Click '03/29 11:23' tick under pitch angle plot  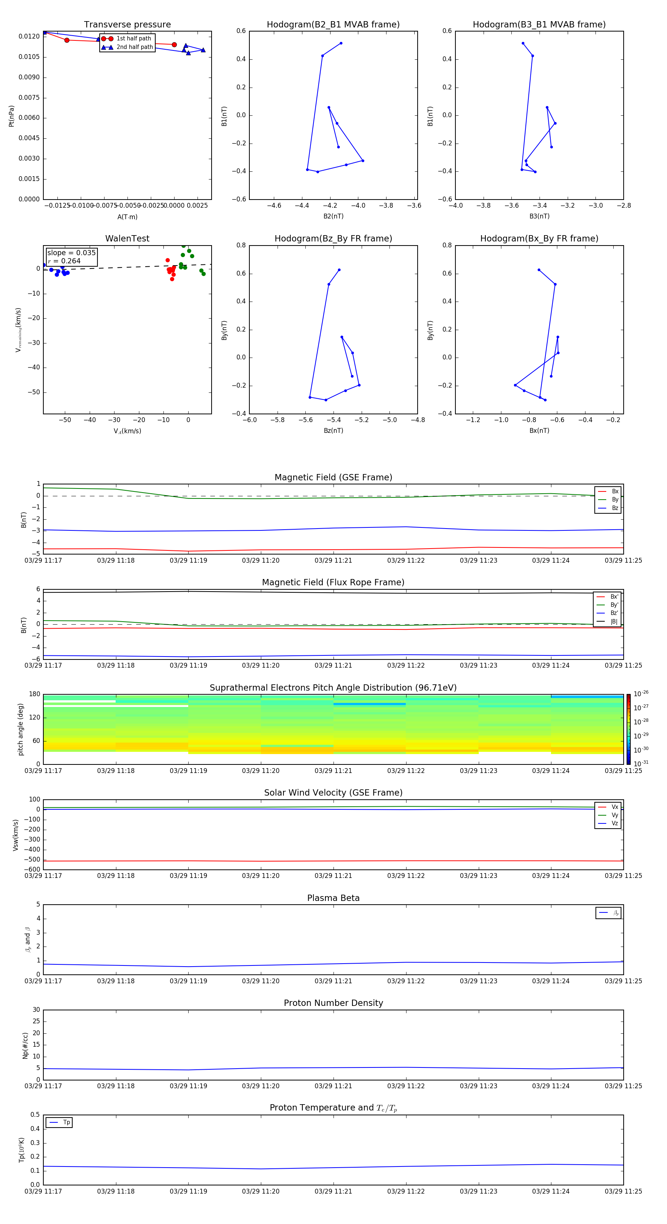click(x=478, y=771)
